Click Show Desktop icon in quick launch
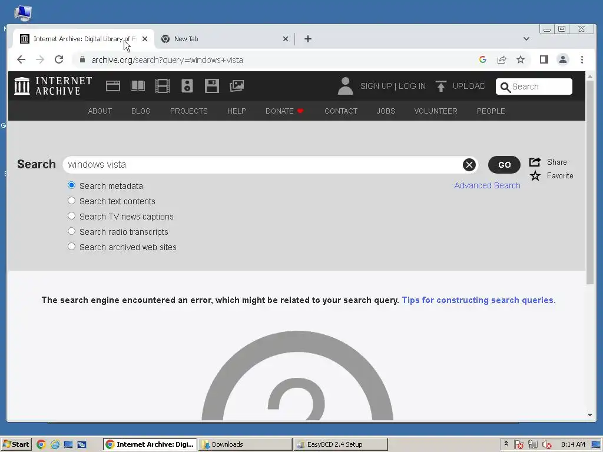Image resolution: width=603 pixels, height=452 pixels. pyautogui.click(x=68, y=444)
